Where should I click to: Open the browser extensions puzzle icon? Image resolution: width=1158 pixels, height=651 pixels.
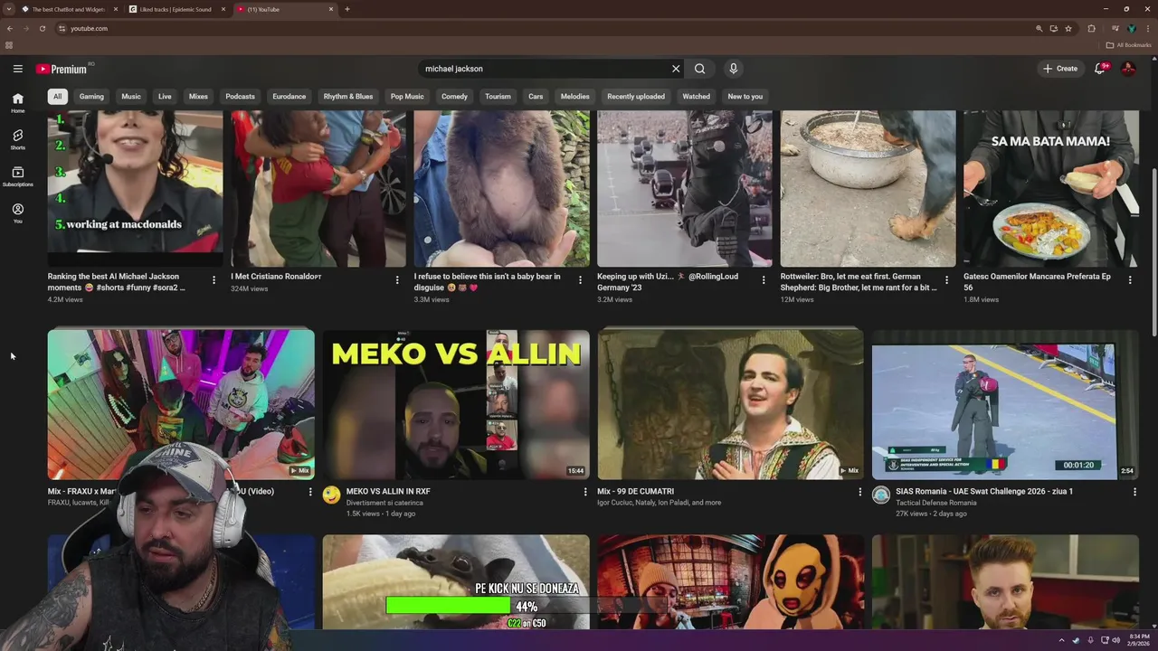(x=1091, y=28)
